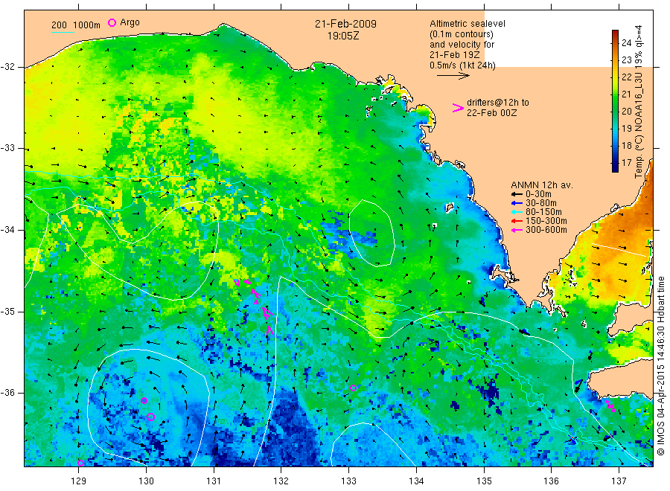Click the black 0-30m legend arrow
The height and width of the screenshot is (491, 670).
pyautogui.click(x=517, y=194)
